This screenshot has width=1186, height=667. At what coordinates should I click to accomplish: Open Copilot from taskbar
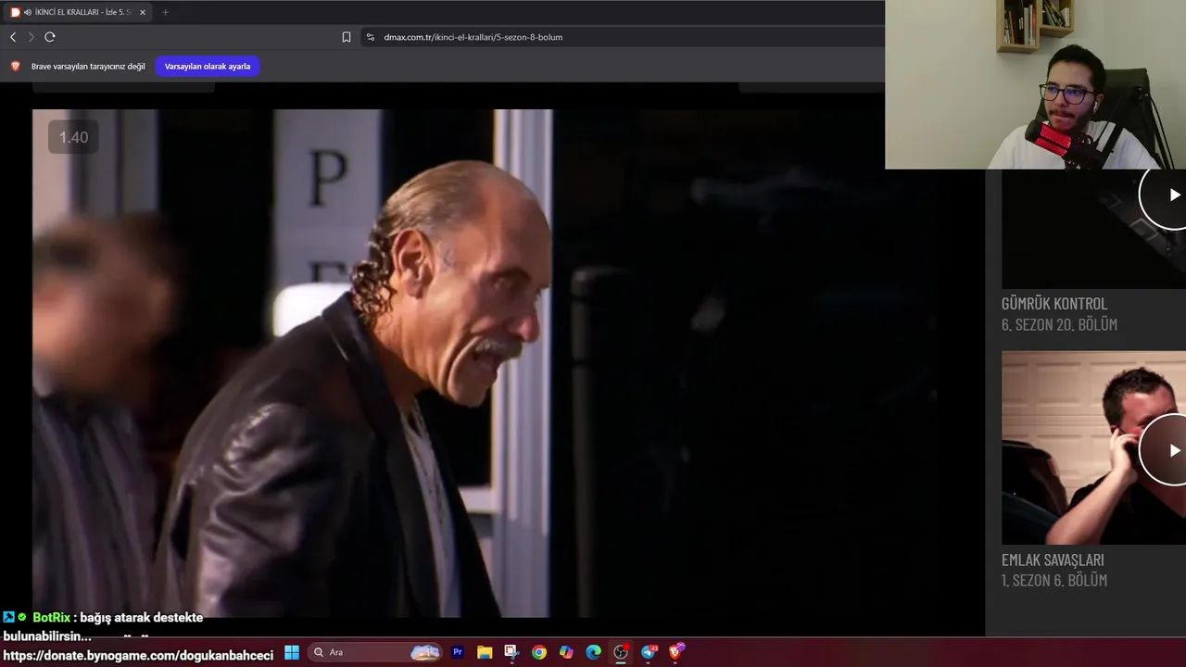566,652
